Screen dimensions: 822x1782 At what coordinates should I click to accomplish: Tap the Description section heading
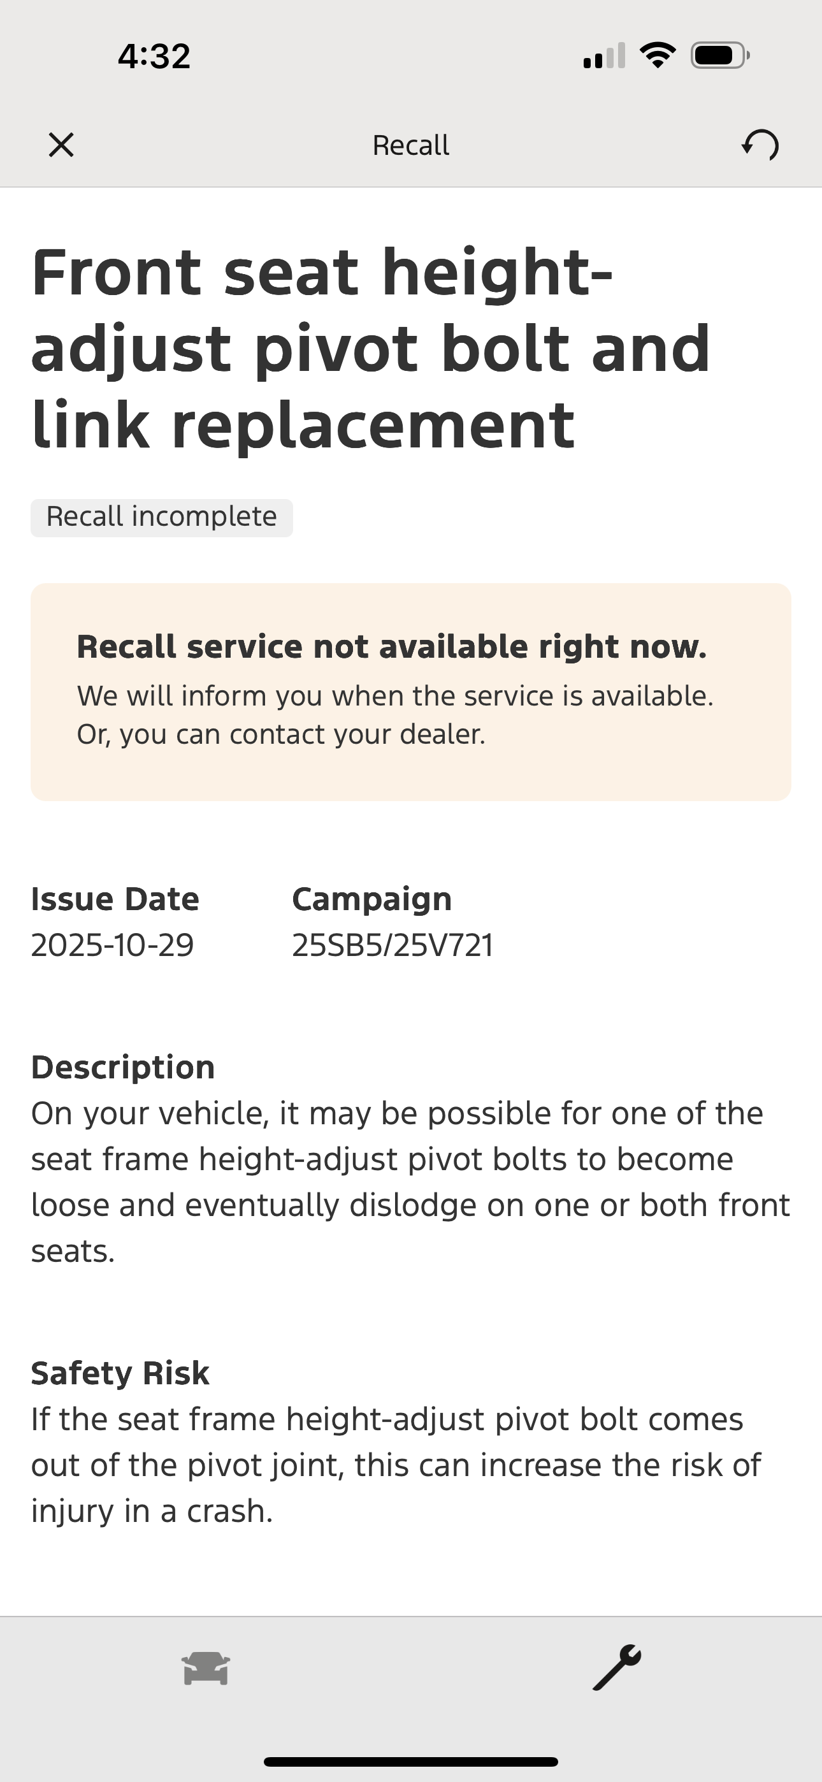click(x=123, y=1068)
